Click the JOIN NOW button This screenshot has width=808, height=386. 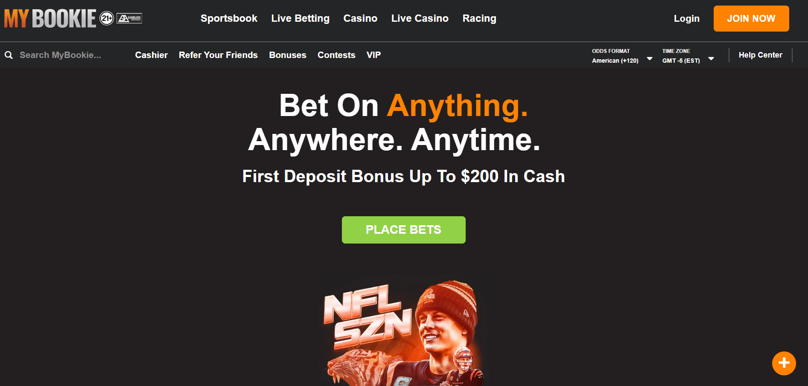point(751,18)
